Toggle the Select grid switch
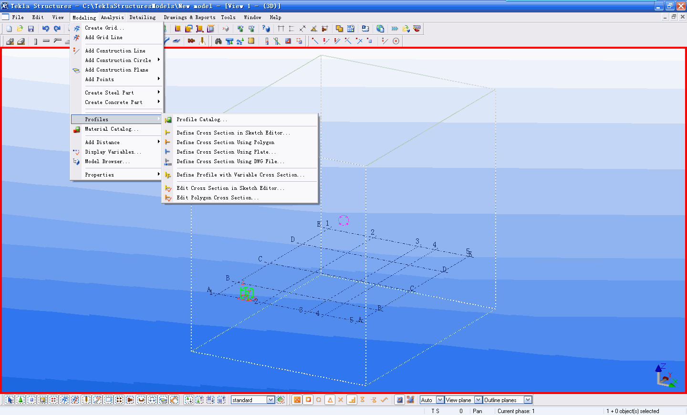 coord(64,400)
